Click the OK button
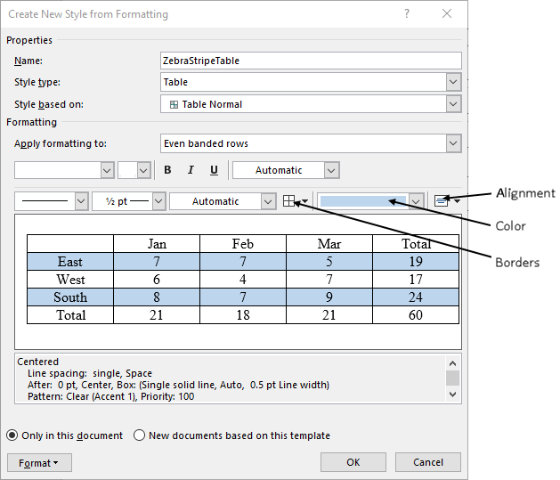This screenshot has height=480, width=560. (353, 462)
